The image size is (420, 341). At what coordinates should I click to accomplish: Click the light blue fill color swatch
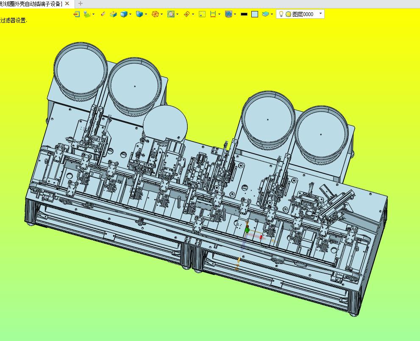tap(254, 14)
